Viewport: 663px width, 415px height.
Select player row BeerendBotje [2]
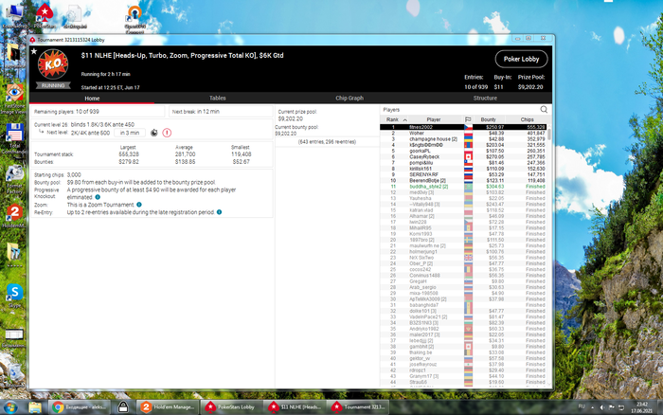coord(463,180)
